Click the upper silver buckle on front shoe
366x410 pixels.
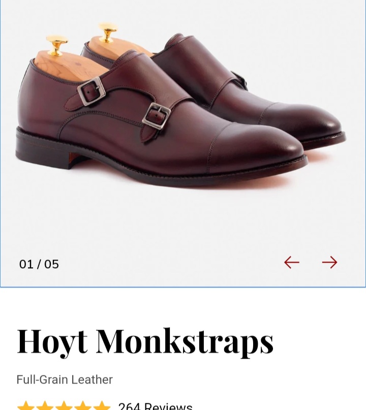[x=91, y=91]
